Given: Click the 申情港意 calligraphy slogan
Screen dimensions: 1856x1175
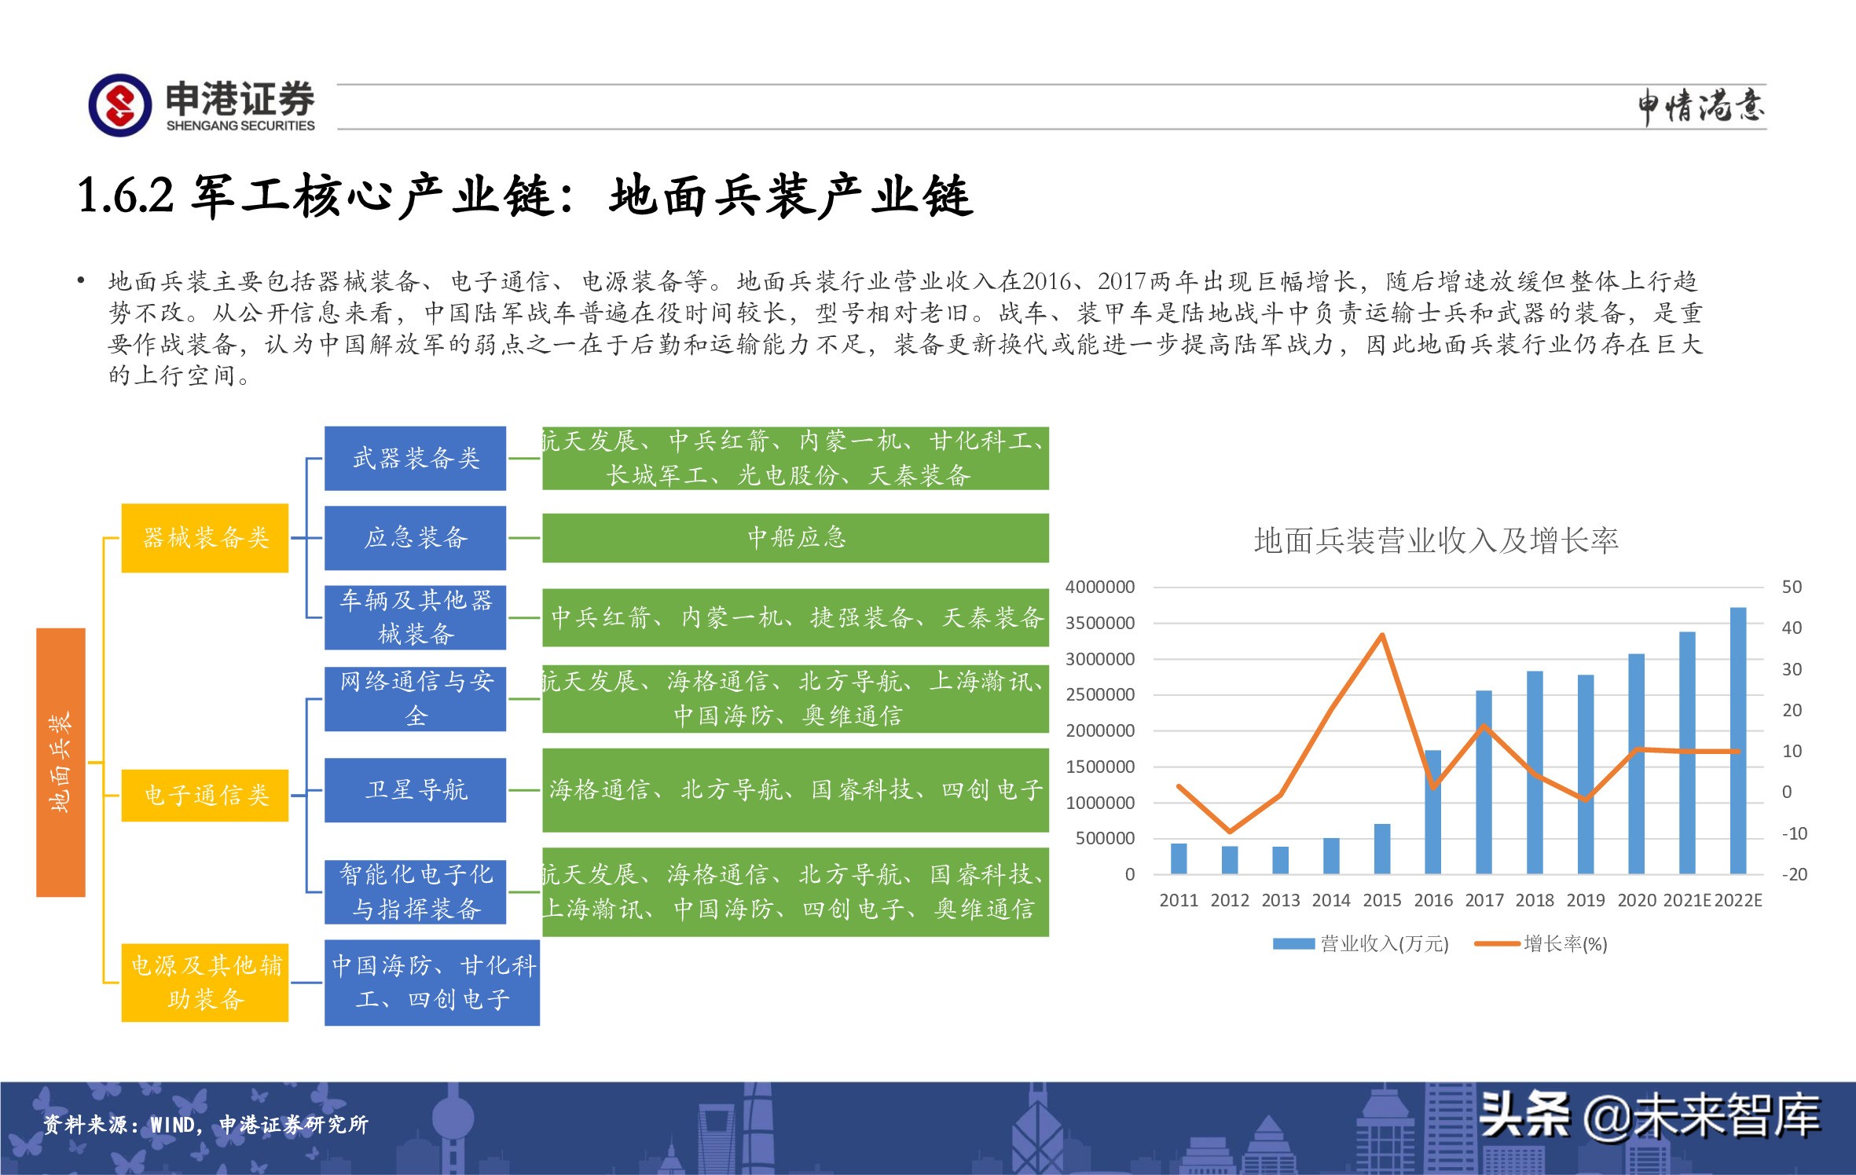Looking at the screenshot, I should pyautogui.click(x=1701, y=106).
